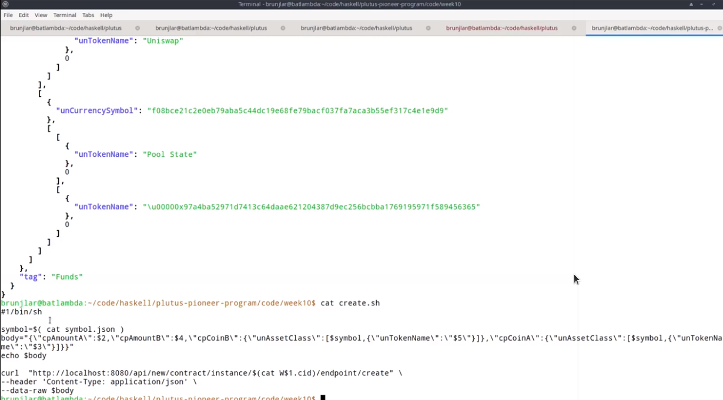The image size is (723, 400).
Task: Open the Help menu
Action: click(x=106, y=15)
